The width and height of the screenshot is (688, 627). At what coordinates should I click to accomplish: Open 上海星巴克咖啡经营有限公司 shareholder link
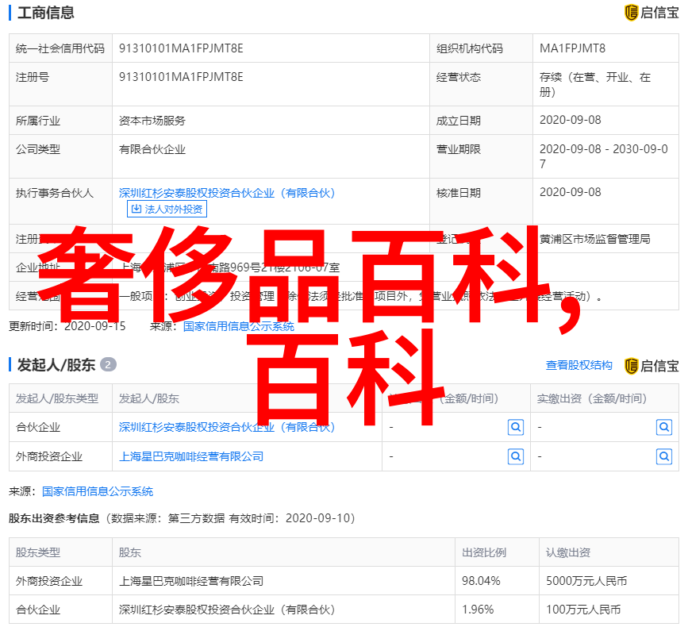(191, 457)
